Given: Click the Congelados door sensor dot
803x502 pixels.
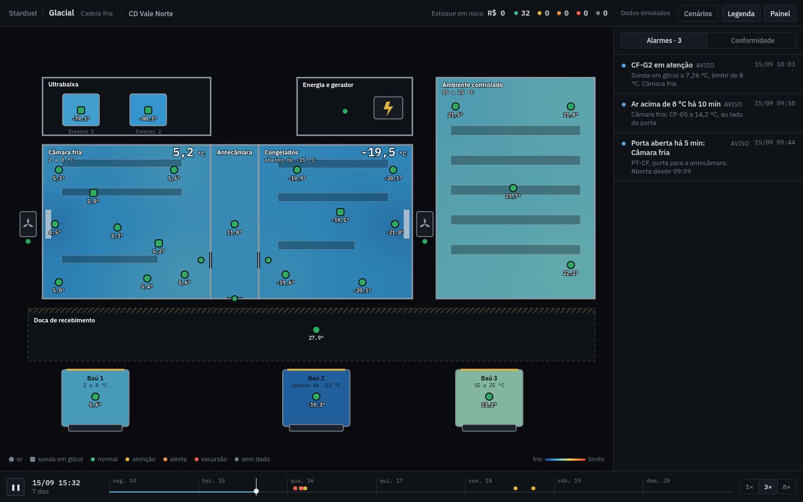Looking at the screenshot, I should pyautogui.click(x=268, y=260).
